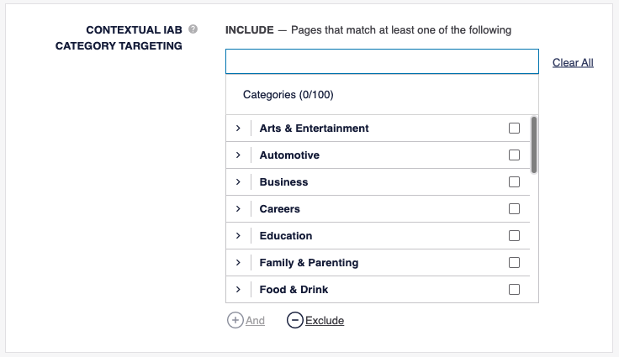Mark the Family & Parenting checkbox

click(x=514, y=263)
